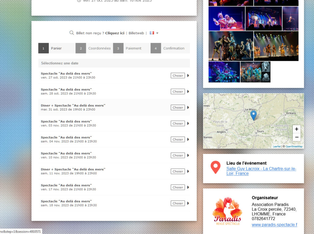The image size is (314, 234).
Task: Open the collage photo with portraits
Action: [255, 72]
